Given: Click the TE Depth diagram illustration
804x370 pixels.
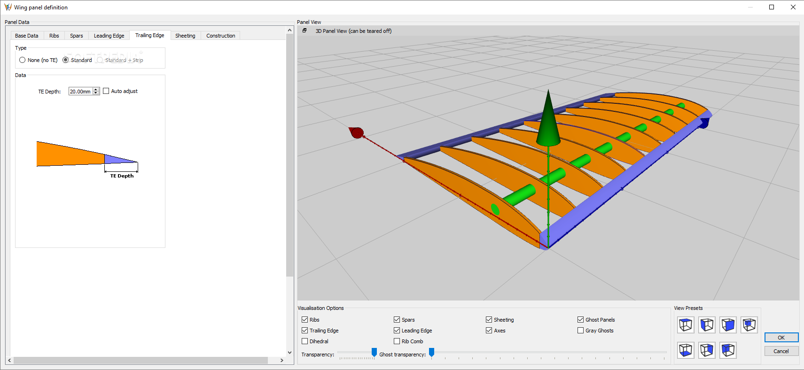Looking at the screenshot, I should (87, 160).
